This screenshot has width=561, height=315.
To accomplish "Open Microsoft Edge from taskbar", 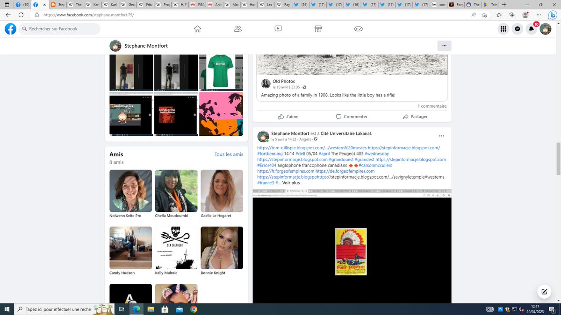I will [x=136, y=309].
